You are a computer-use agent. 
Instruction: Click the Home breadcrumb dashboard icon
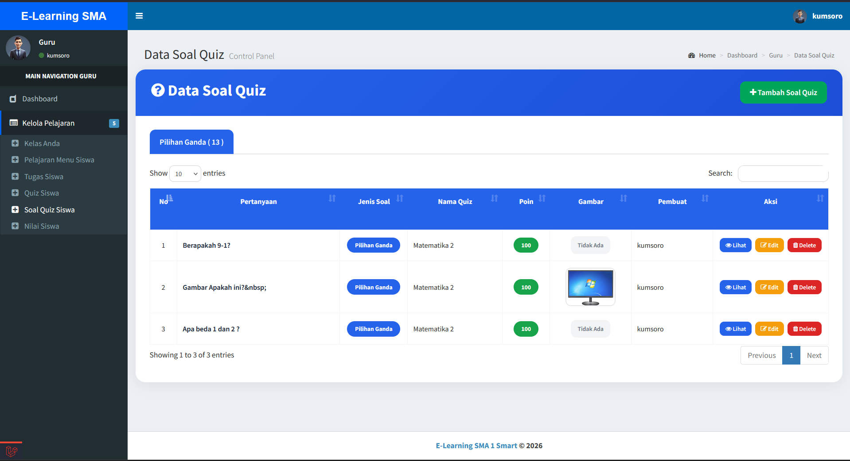691,55
